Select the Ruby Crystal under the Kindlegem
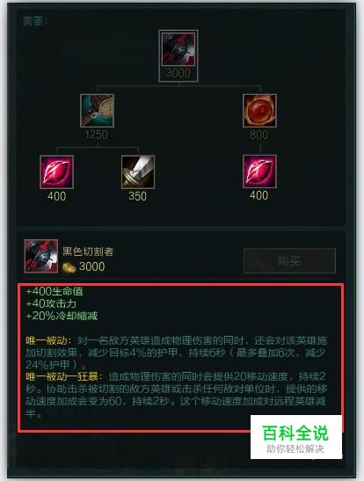364x481 pixels. tap(259, 171)
